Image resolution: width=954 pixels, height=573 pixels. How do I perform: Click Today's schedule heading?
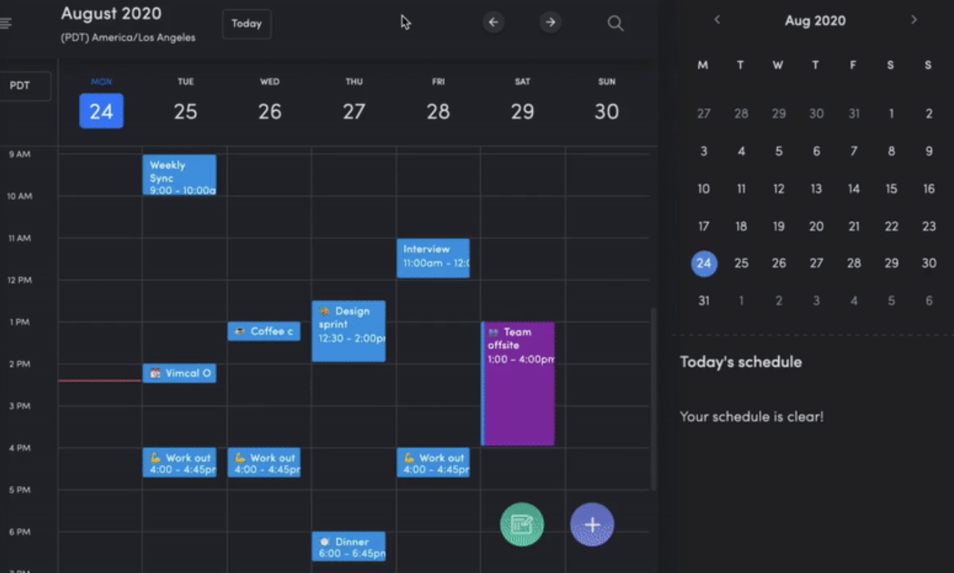pos(741,362)
